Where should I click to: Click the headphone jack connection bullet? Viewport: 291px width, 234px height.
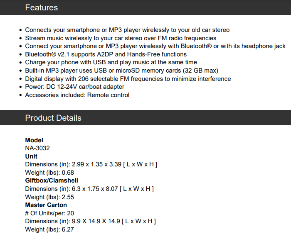click(x=155, y=46)
